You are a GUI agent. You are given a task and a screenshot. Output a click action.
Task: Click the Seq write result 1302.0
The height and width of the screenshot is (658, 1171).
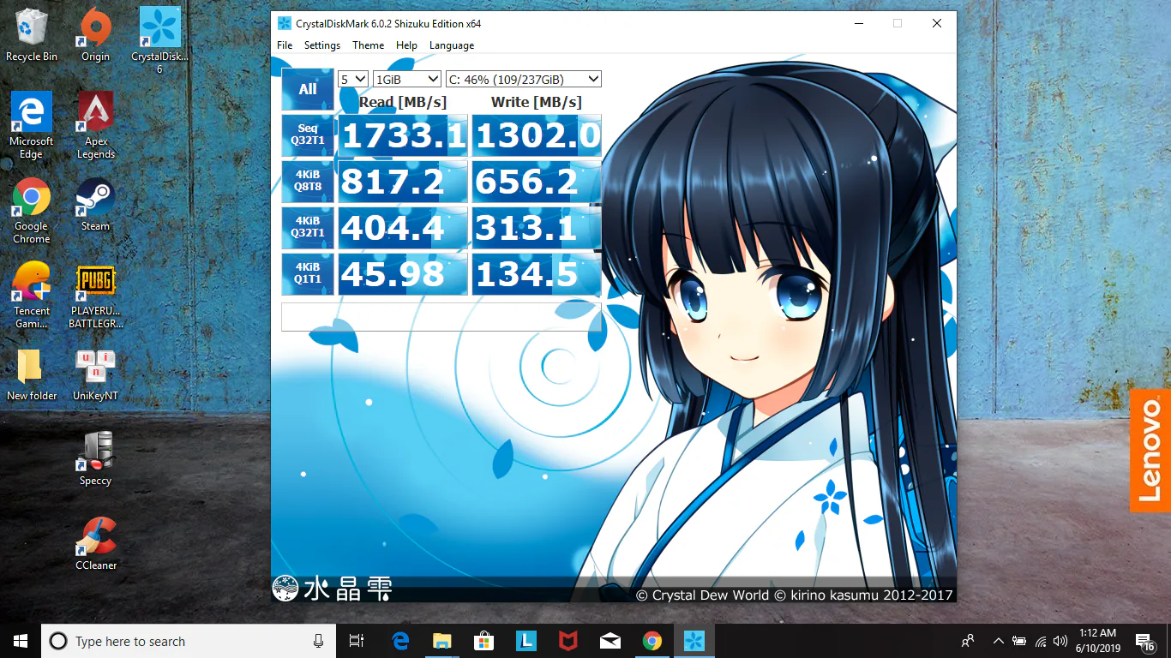537,135
